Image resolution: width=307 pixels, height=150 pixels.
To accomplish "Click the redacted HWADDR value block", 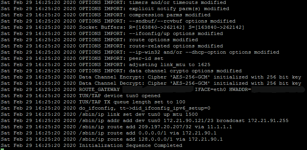I will pyautogui.click(x=278, y=89).
